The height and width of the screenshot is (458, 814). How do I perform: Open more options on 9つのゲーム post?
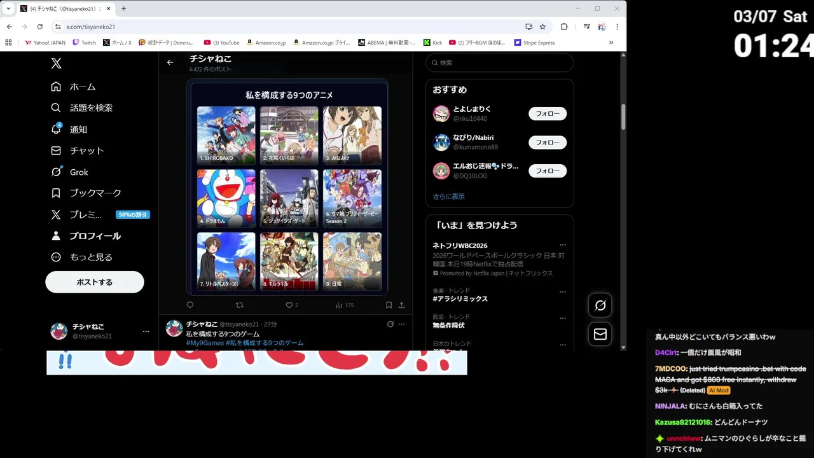coord(401,324)
